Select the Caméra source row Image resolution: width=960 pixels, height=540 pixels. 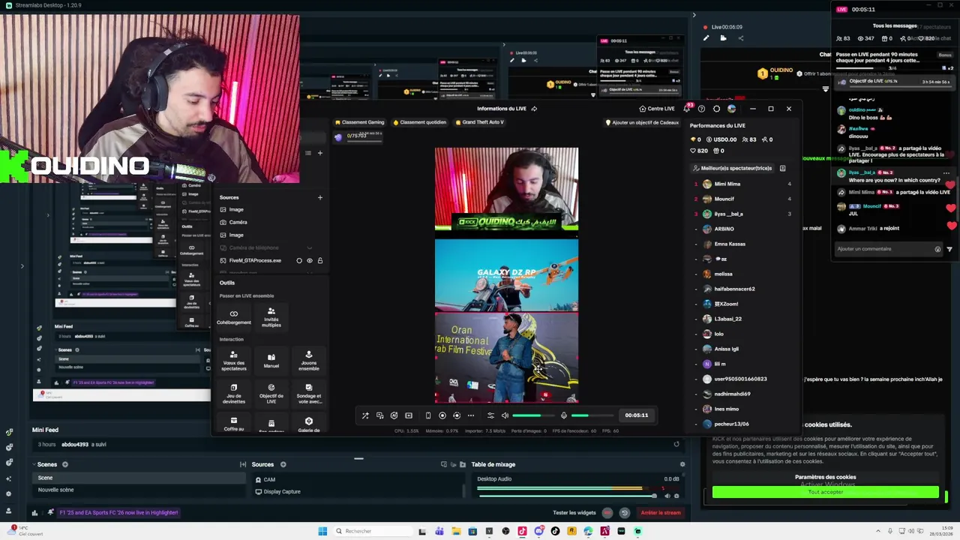tap(270, 222)
